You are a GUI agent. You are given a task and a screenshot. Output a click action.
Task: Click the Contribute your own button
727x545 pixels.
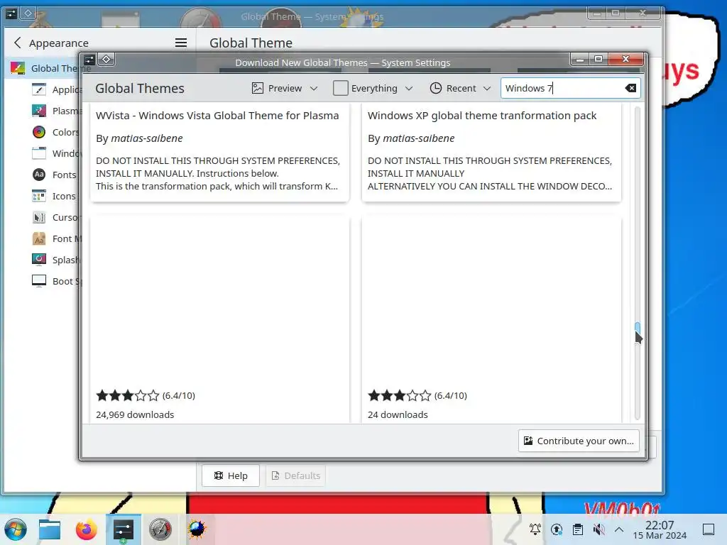coord(579,441)
